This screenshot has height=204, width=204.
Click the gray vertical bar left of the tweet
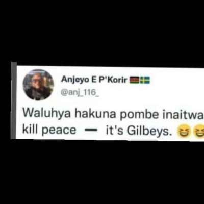pyautogui.click(x=14, y=100)
